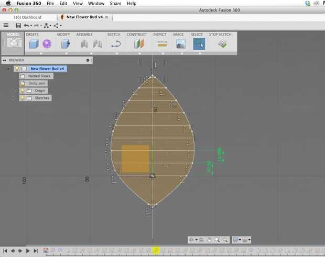Image resolution: width=325 pixels, height=257 pixels.
Task: Switch to the (16) Dashboard tab
Action: click(28, 17)
